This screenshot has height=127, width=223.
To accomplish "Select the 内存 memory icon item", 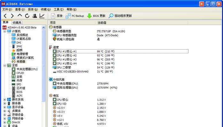I will pyautogui.click(x=14, y=81).
